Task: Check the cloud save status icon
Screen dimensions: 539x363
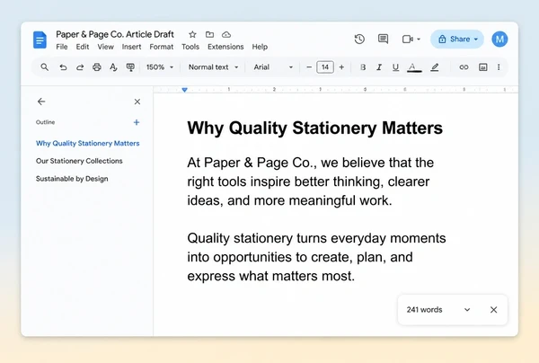Action: click(x=226, y=34)
